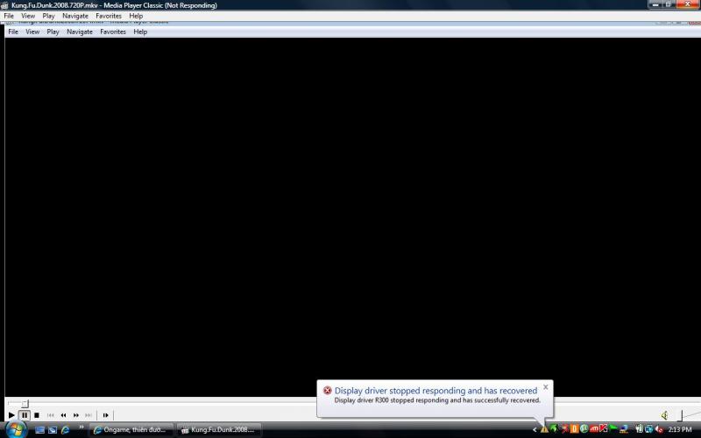
Task: Switch to the Ongame taskbar button
Action: click(130, 429)
